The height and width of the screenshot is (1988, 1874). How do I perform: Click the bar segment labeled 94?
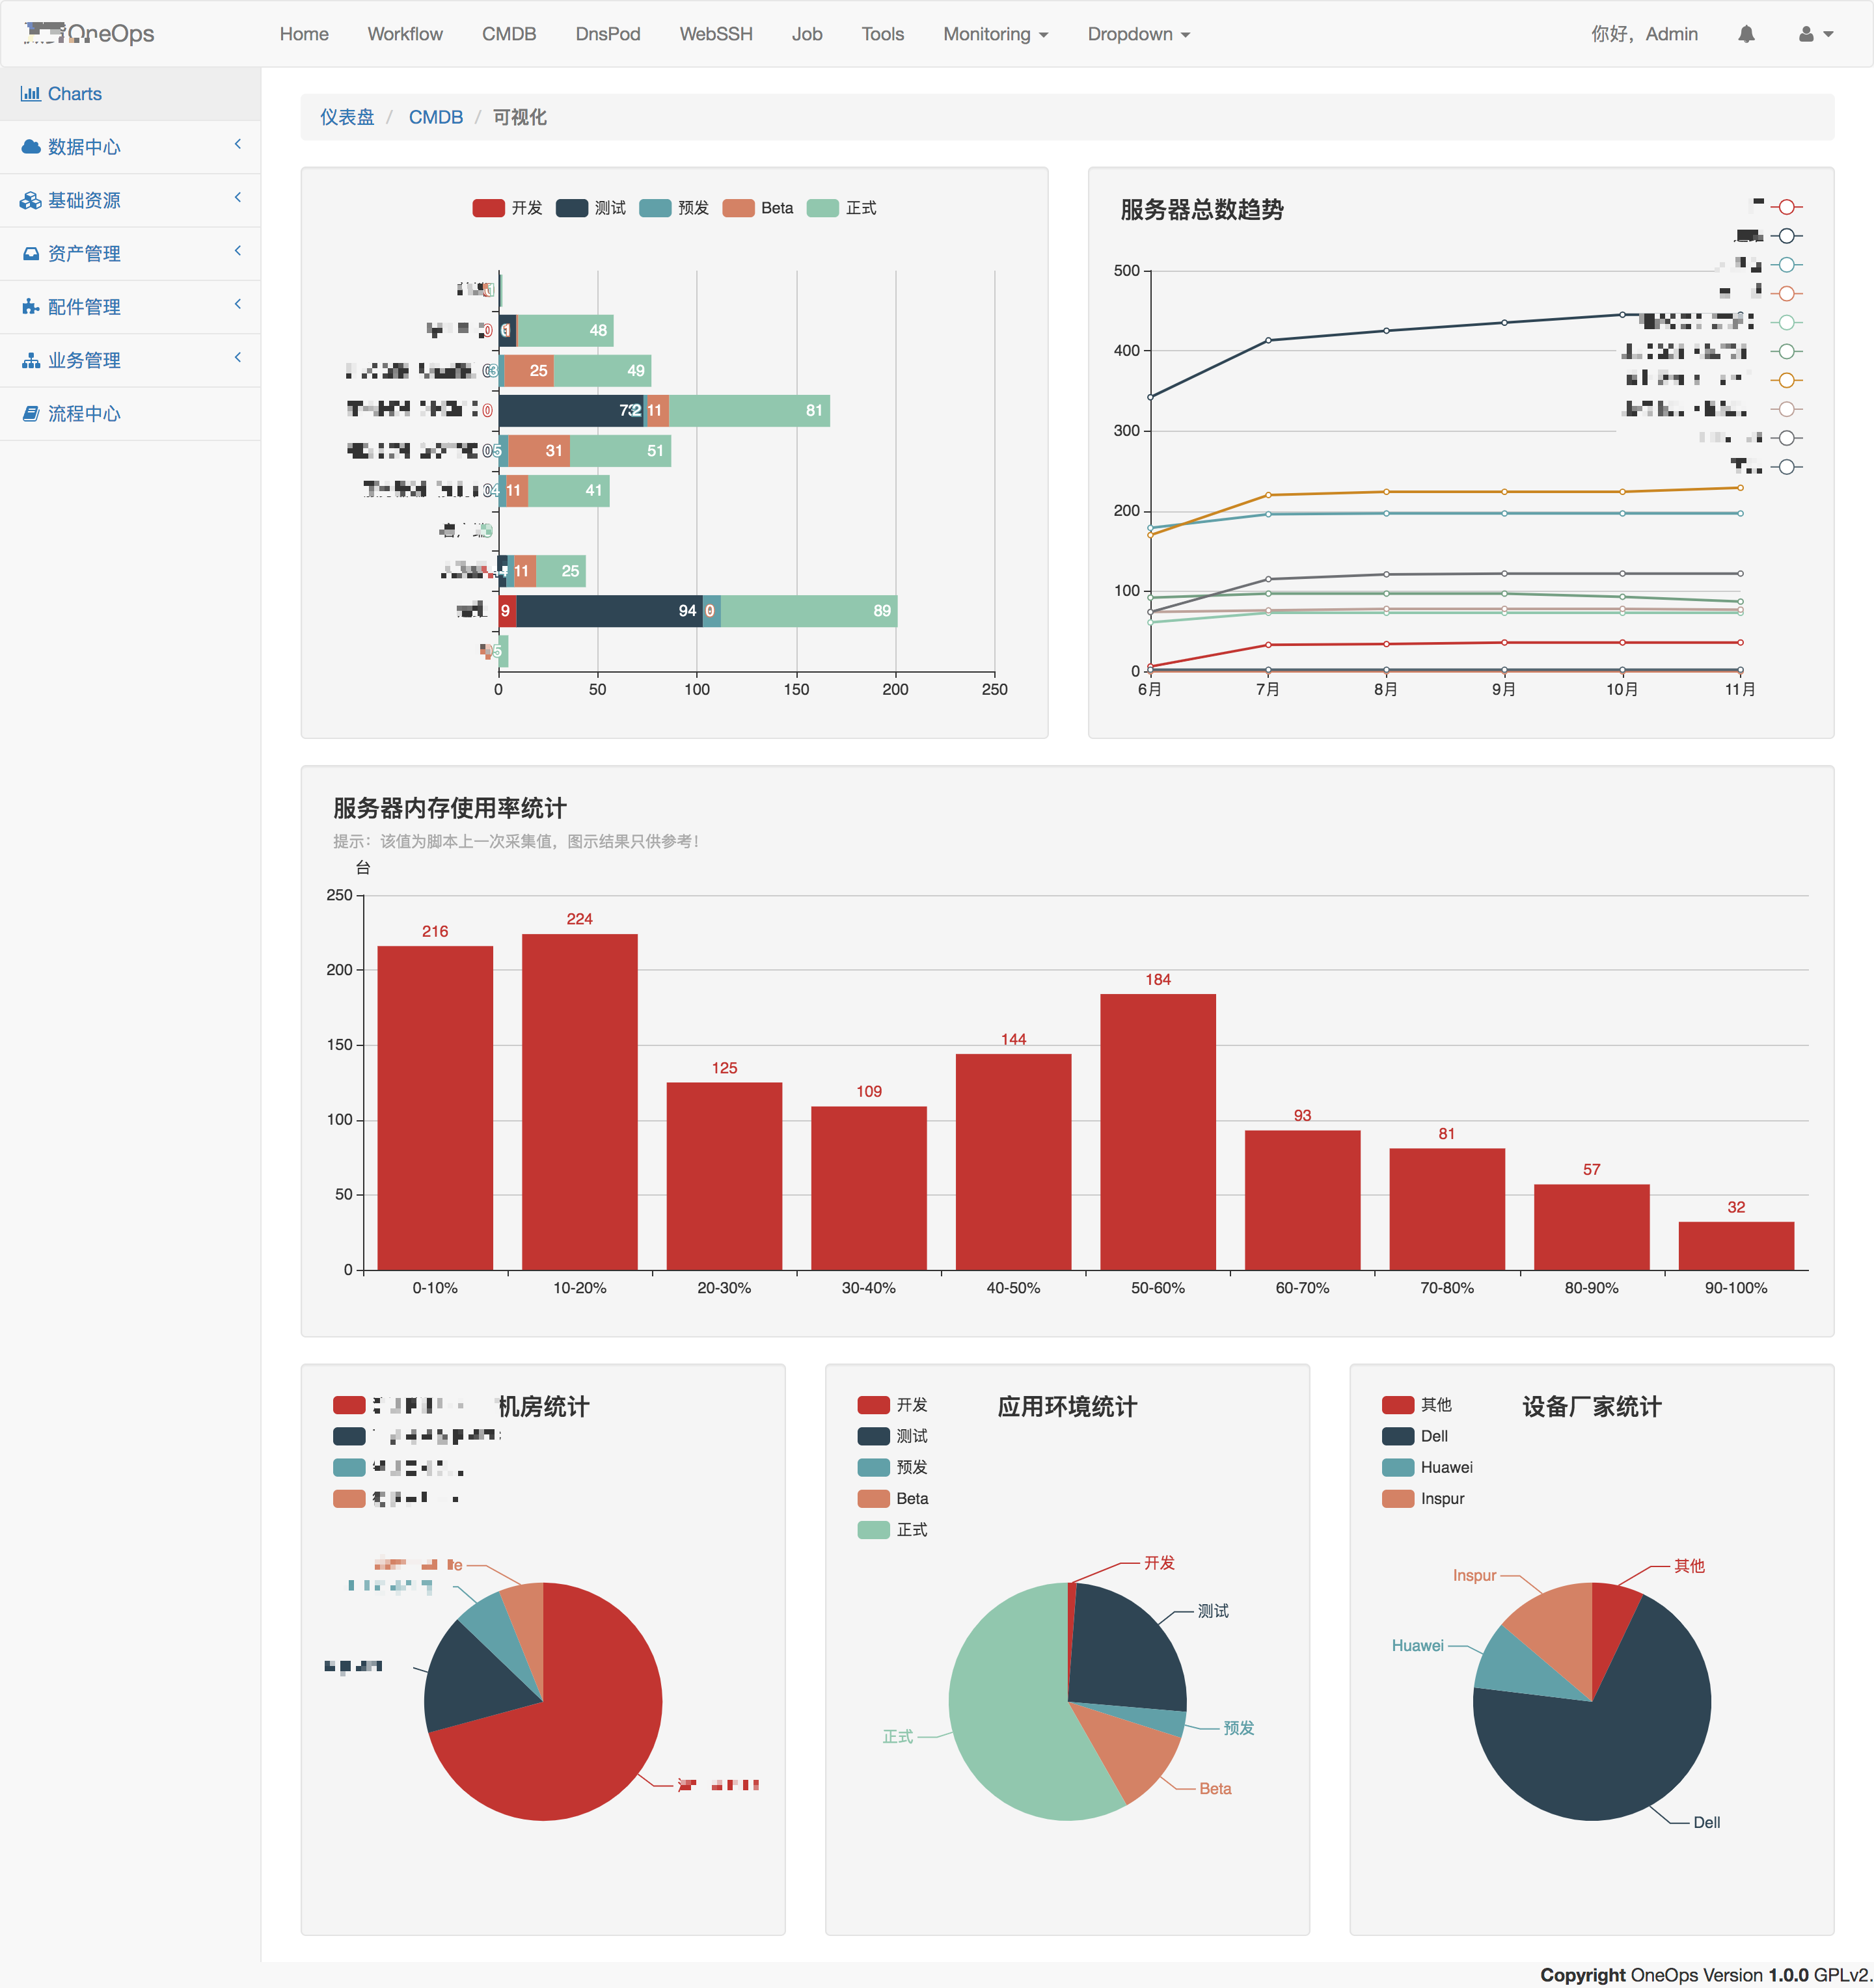tap(610, 611)
